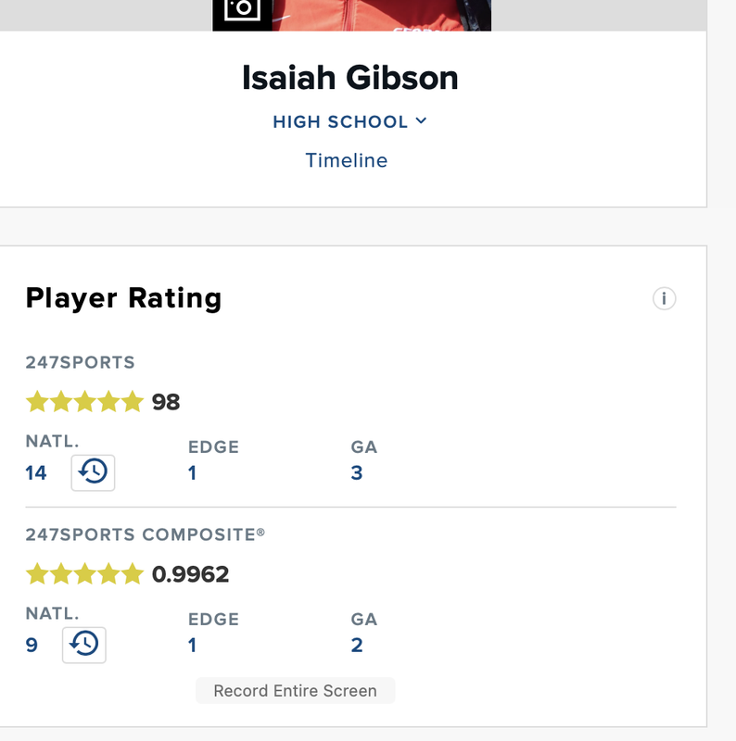Open the Composite GA rank 2
The width and height of the screenshot is (736, 741).
357,646
